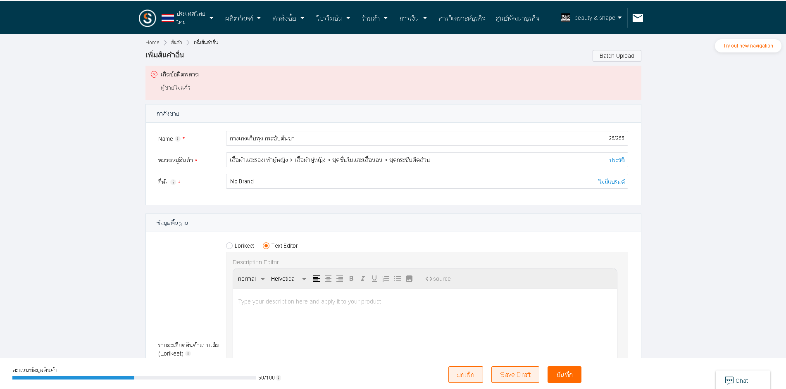
Task: Click the กำลังขาย section header
Action: pos(393,114)
